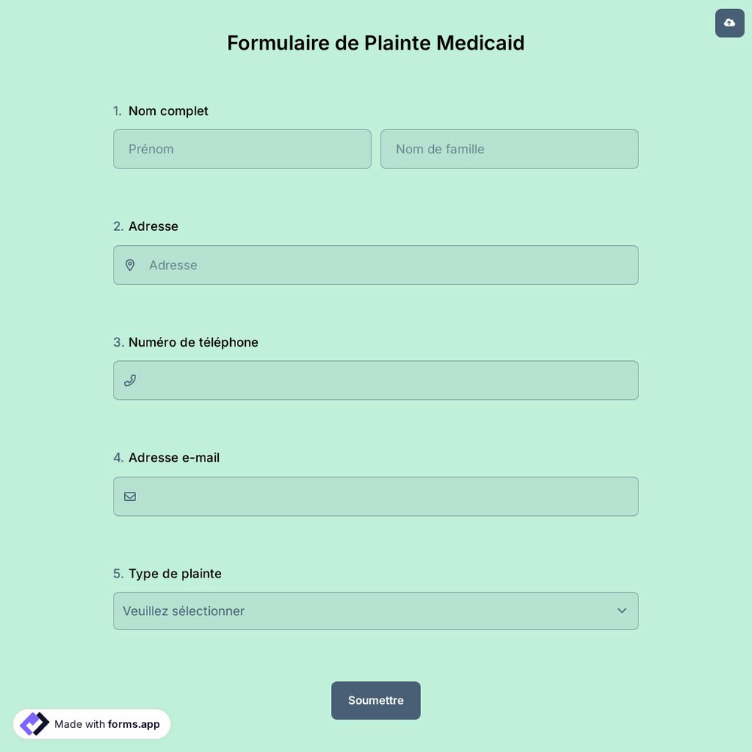Click the phone receiver icon in the telephone field
752x752 pixels.
[x=129, y=380]
